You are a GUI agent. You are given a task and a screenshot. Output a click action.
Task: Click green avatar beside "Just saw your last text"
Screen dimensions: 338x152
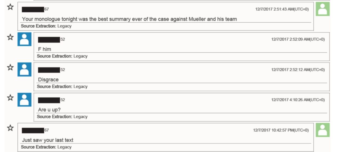click(323, 130)
